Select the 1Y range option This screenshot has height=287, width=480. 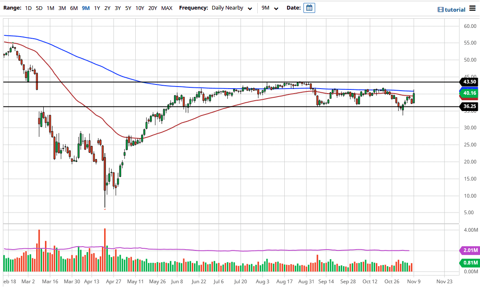[x=97, y=7]
